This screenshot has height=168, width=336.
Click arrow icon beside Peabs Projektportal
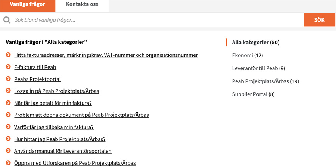(8, 79)
